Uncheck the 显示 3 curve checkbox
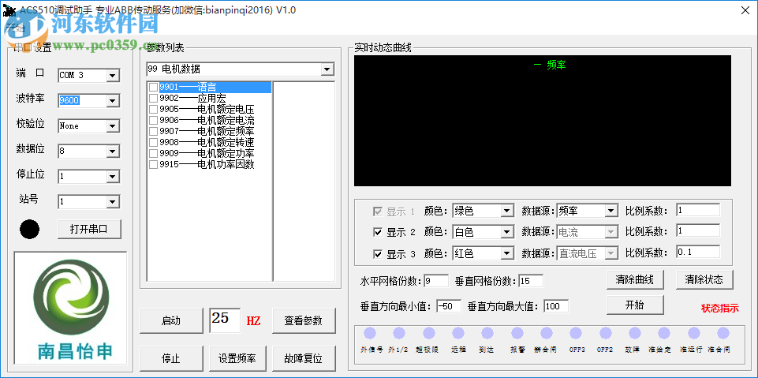758x378 pixels. pos(378,254)
